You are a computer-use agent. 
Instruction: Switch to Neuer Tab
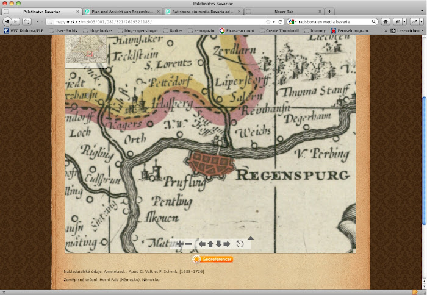[x=284, y=12]
